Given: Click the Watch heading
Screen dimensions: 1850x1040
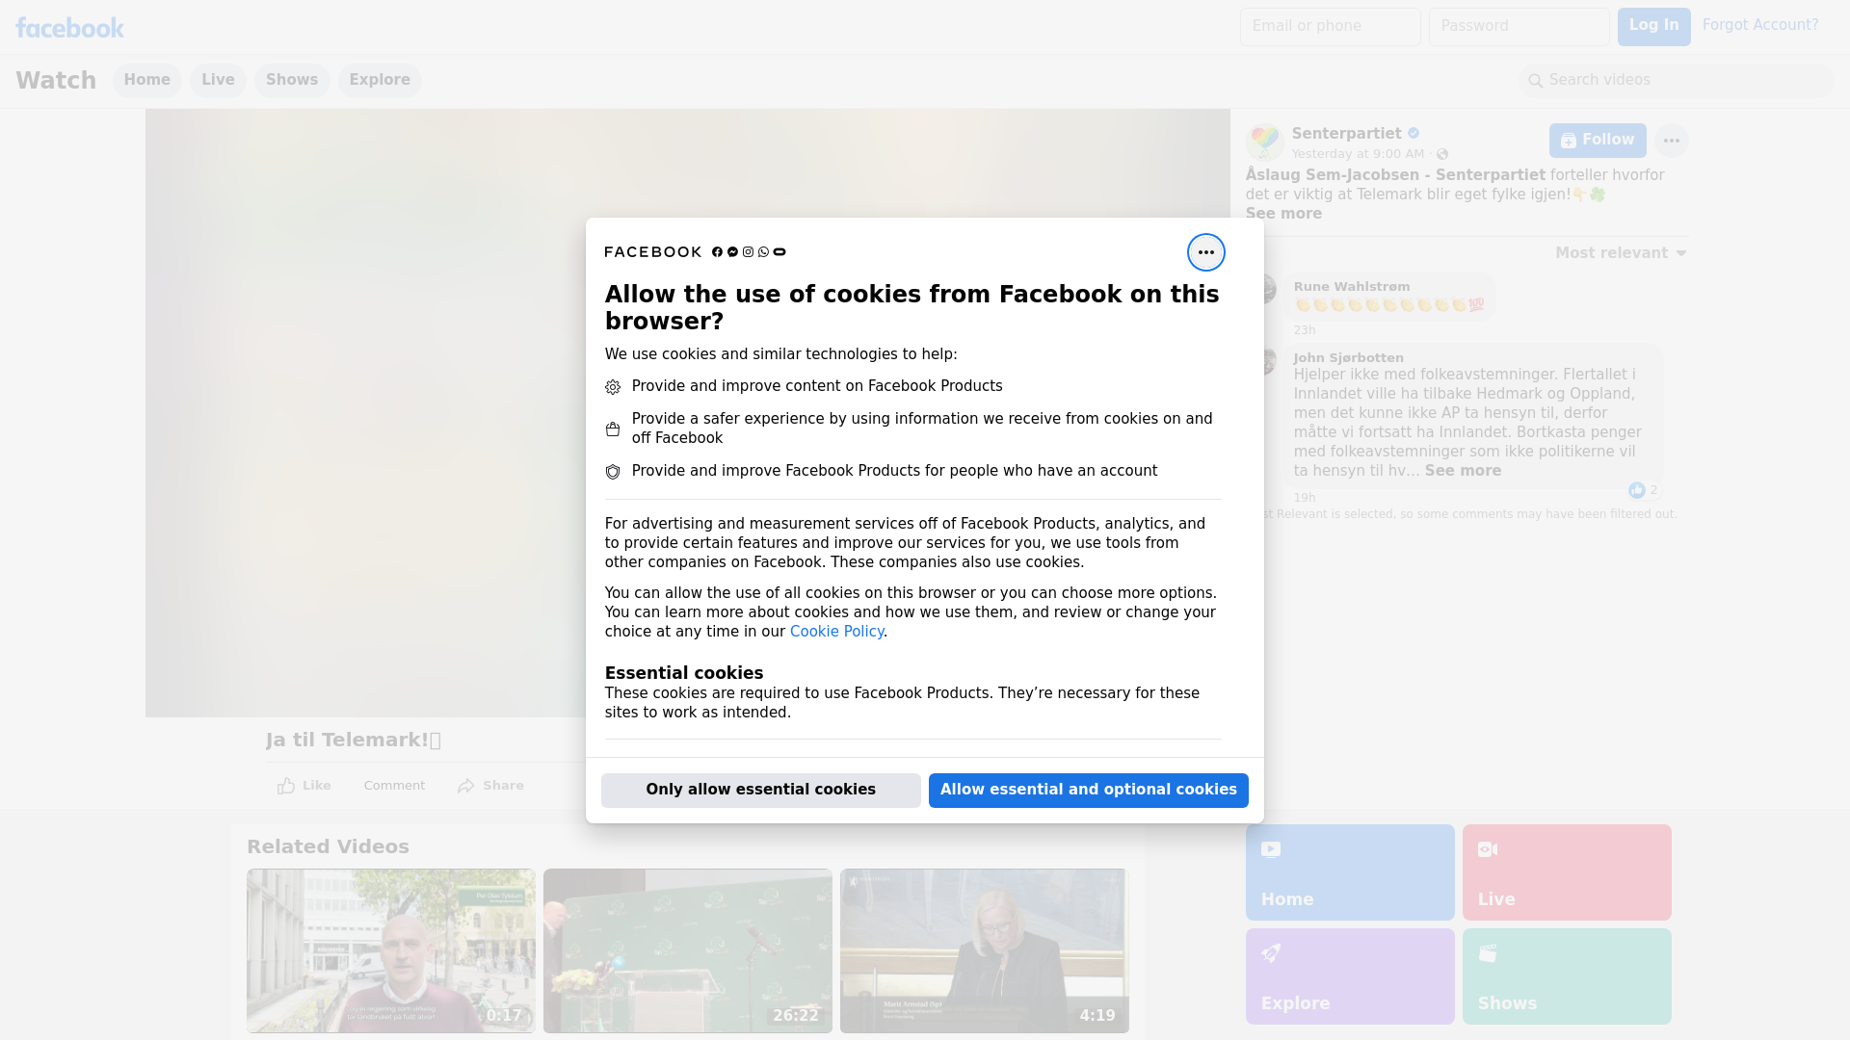Looking at the screenshot, I should 56,80.
